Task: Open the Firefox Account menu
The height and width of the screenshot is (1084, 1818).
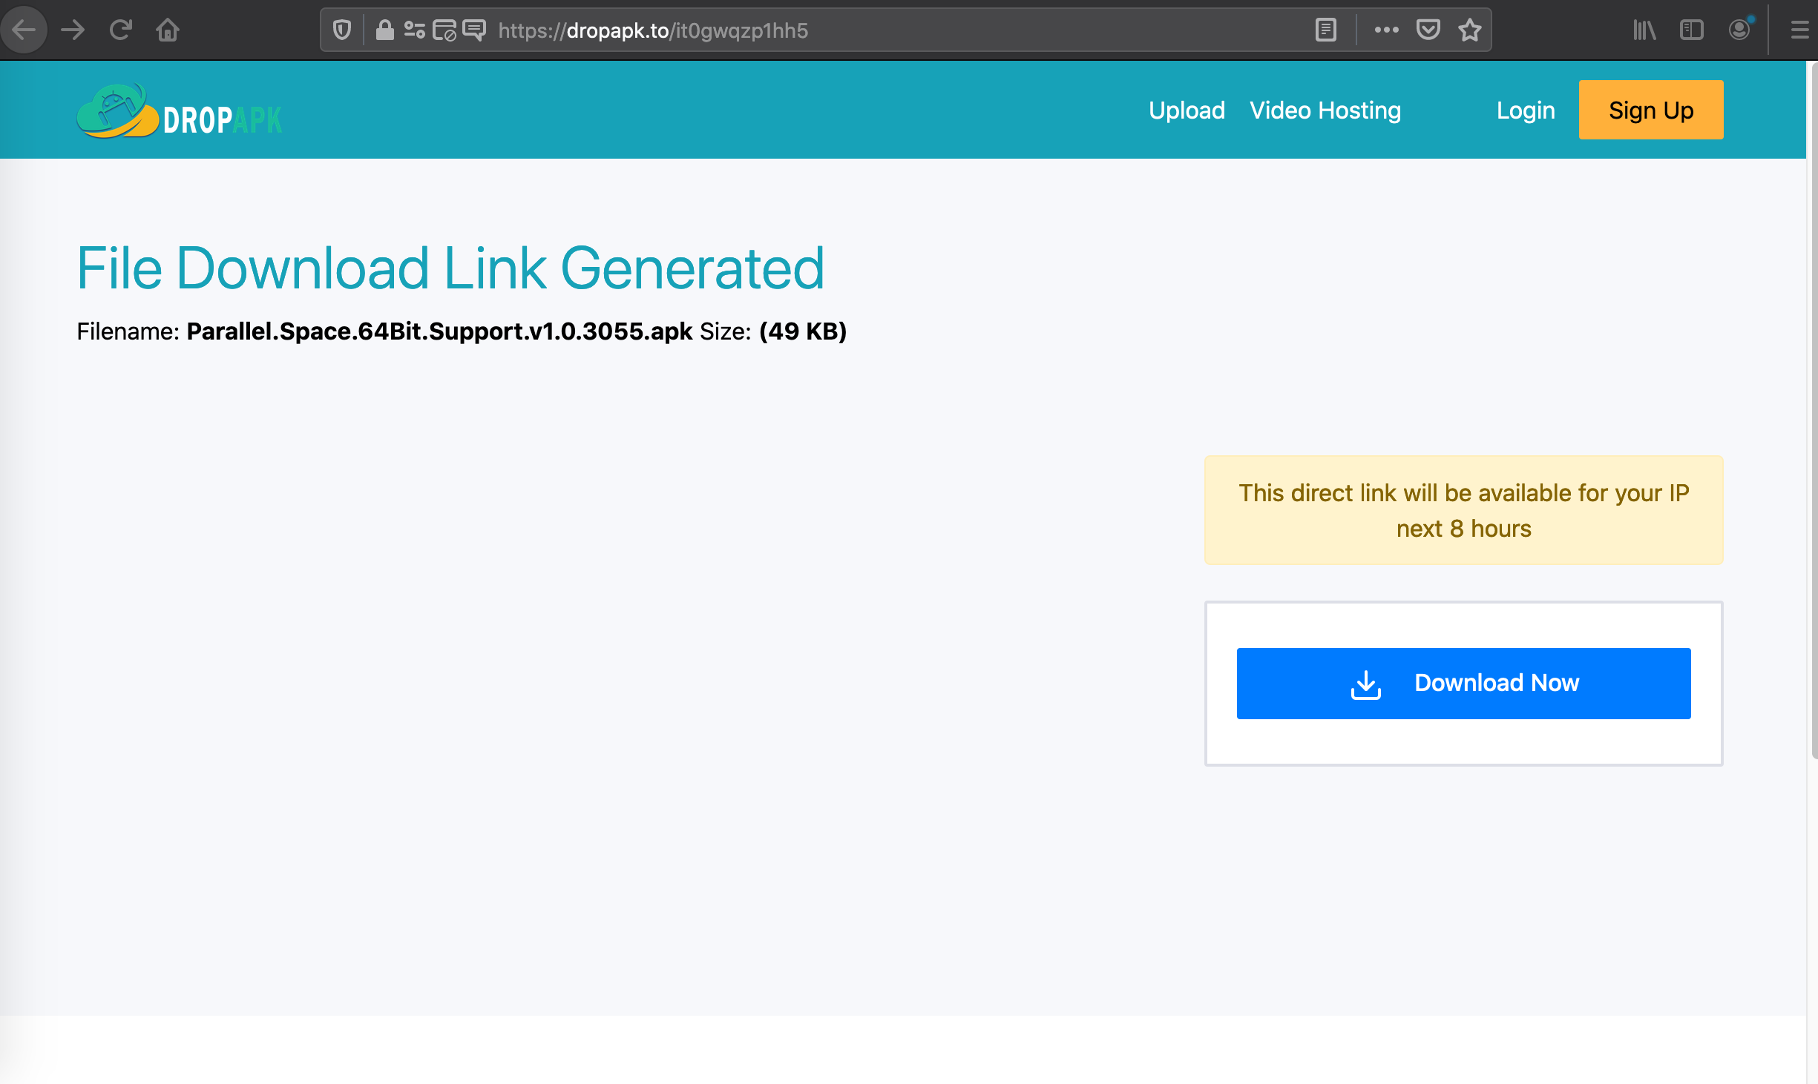Action: (1740, 30)
